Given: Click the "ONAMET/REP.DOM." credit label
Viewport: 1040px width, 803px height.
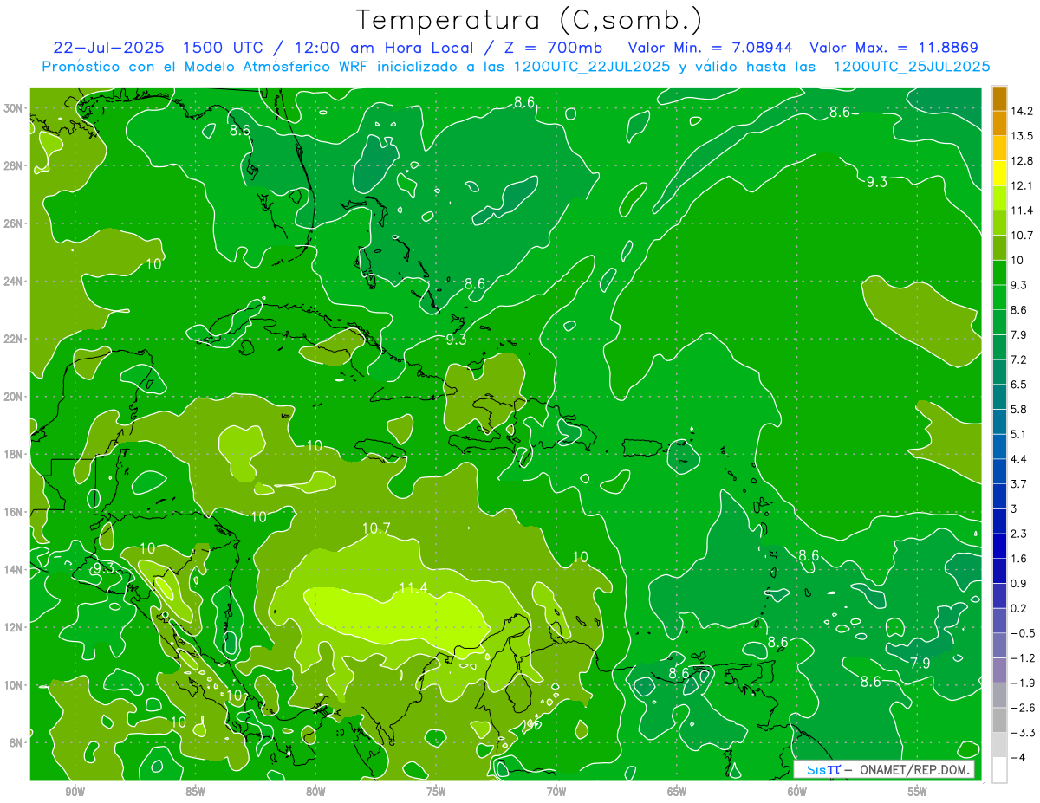Looking at the screenshot, I should pos(913,769).
